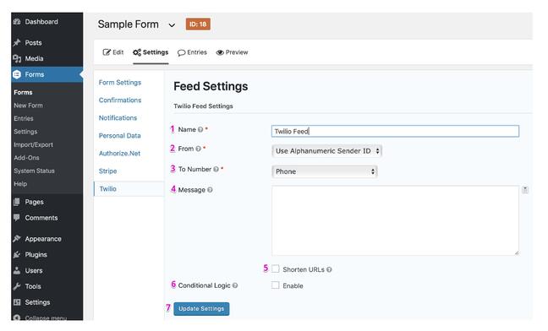548x331 pixels.
Task: Click help icon next to To Number
Action: coord(216,169)
